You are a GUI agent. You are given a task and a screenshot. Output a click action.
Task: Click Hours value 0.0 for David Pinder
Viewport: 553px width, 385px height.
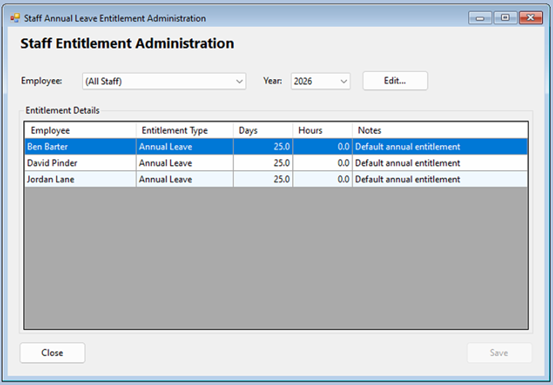[322, 163]
